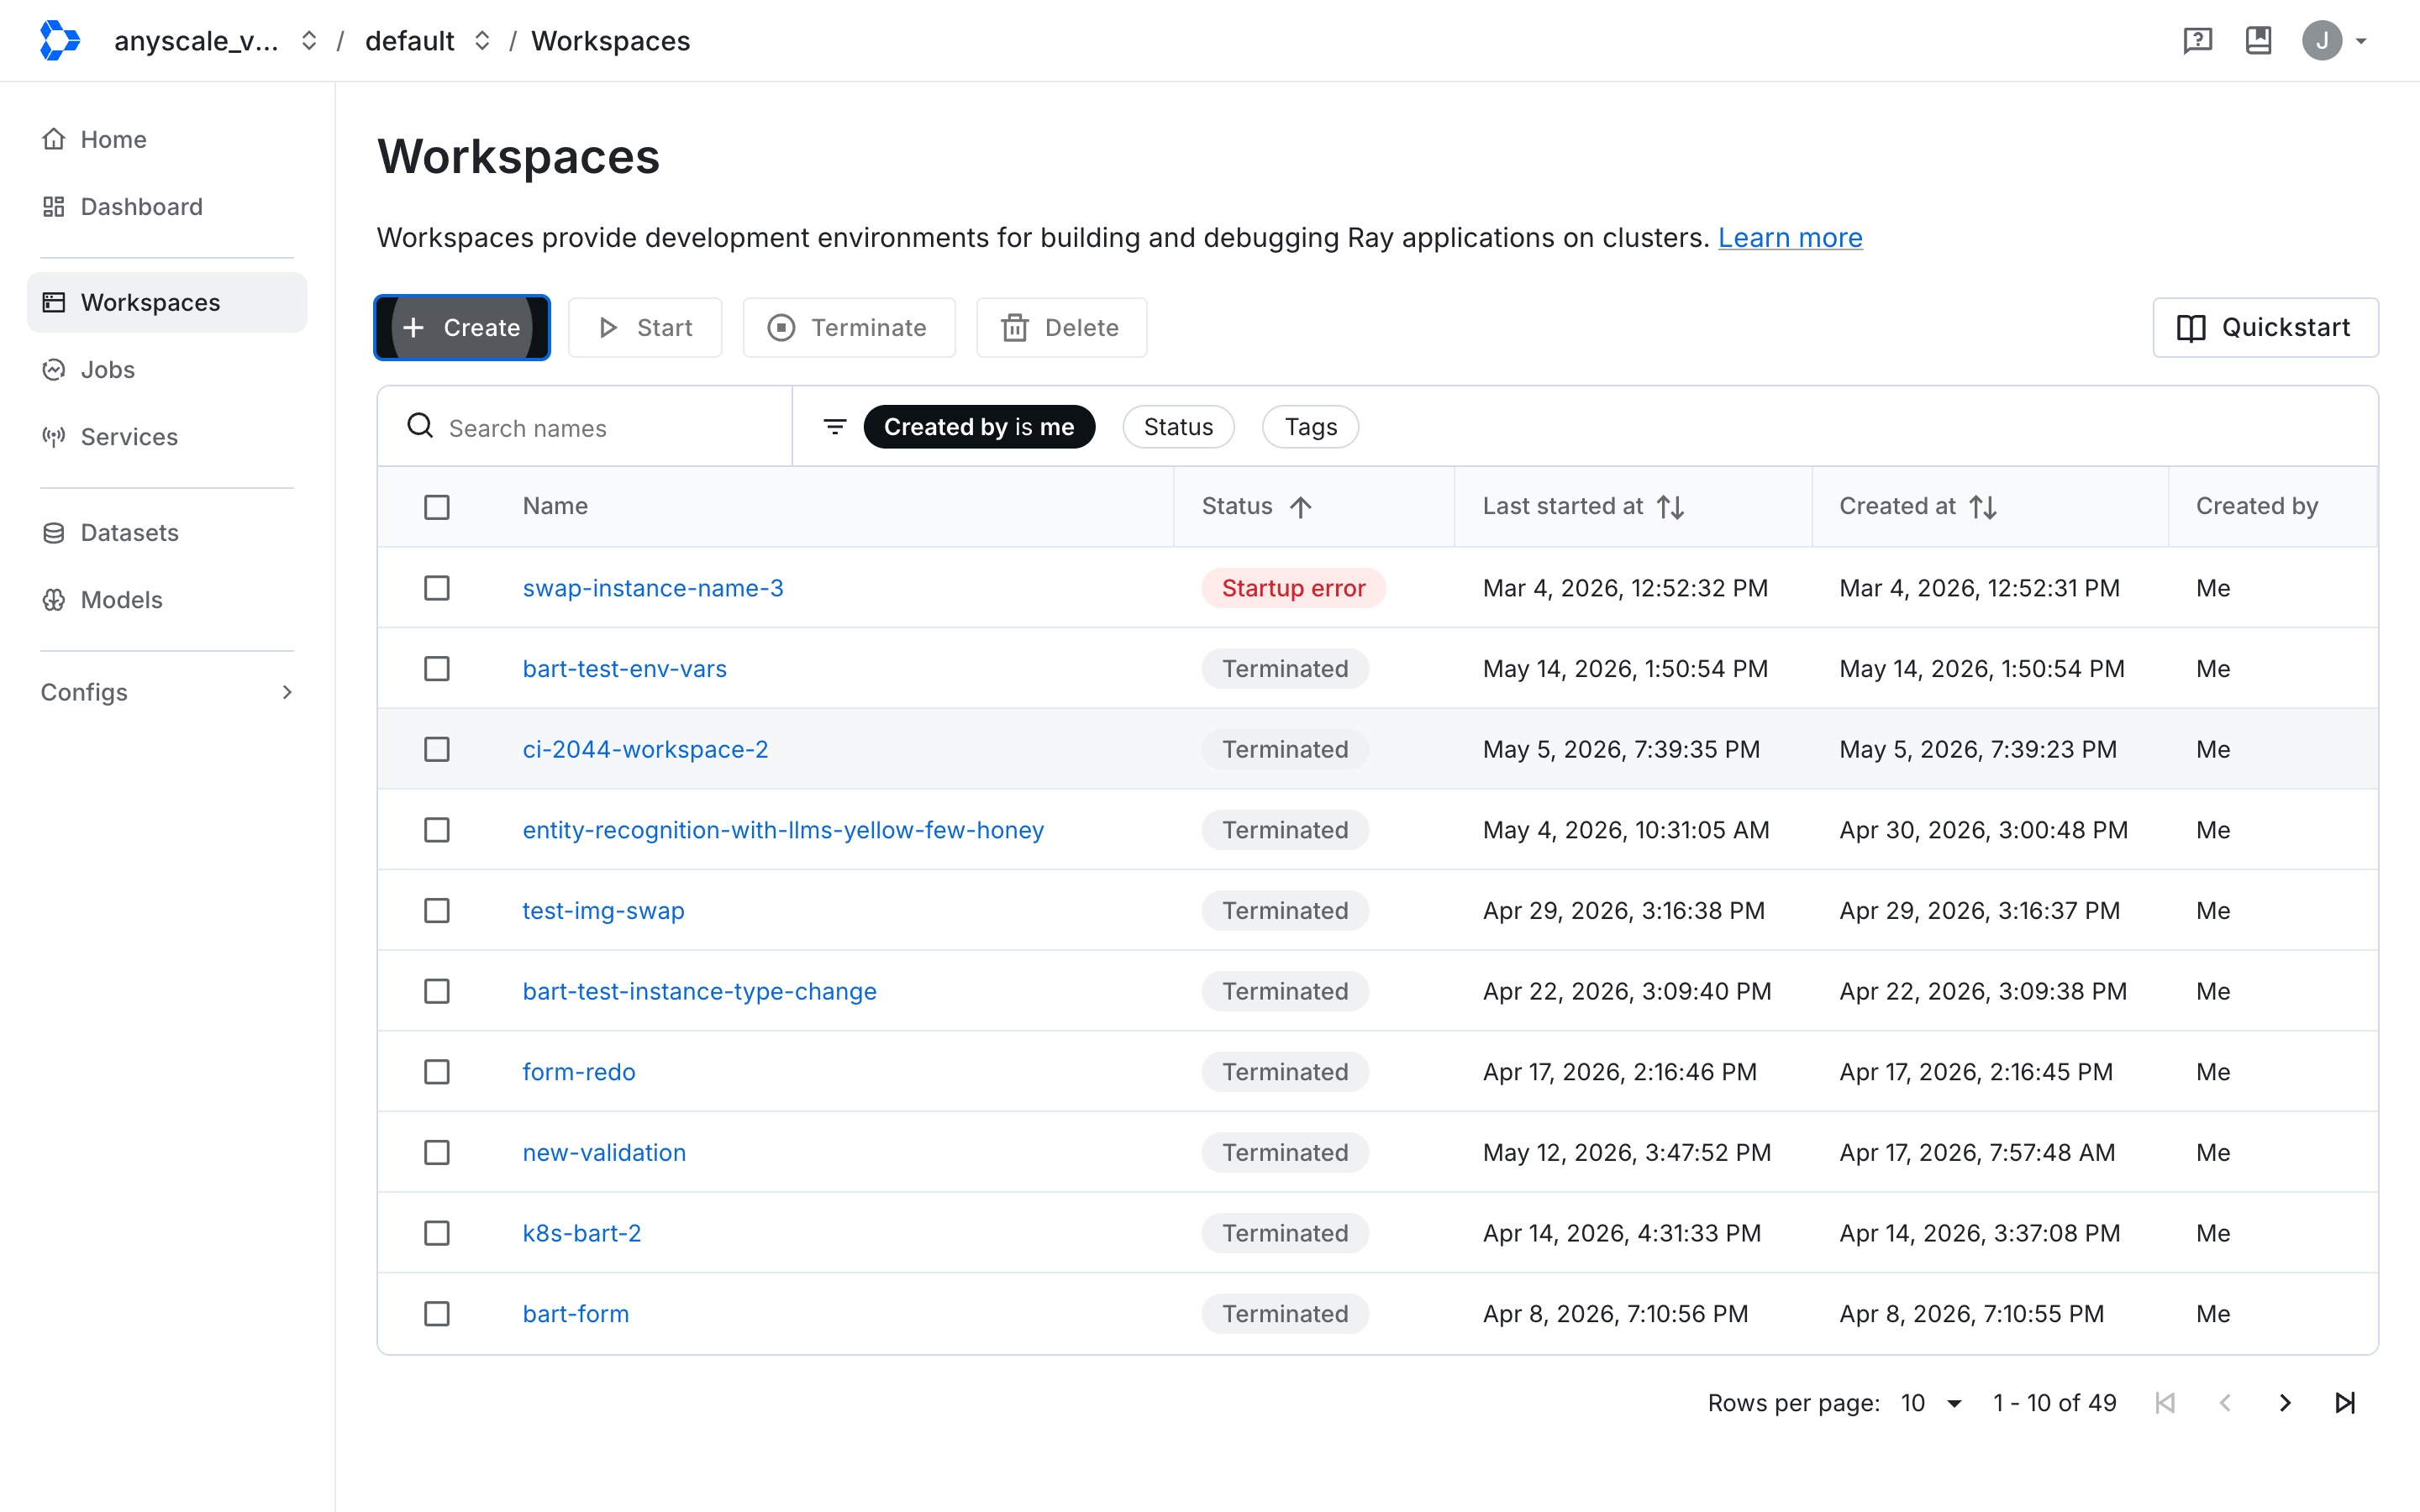2420x1512 pixels.
Task: Click the Terminate button
Action: (x=848, y=327)
